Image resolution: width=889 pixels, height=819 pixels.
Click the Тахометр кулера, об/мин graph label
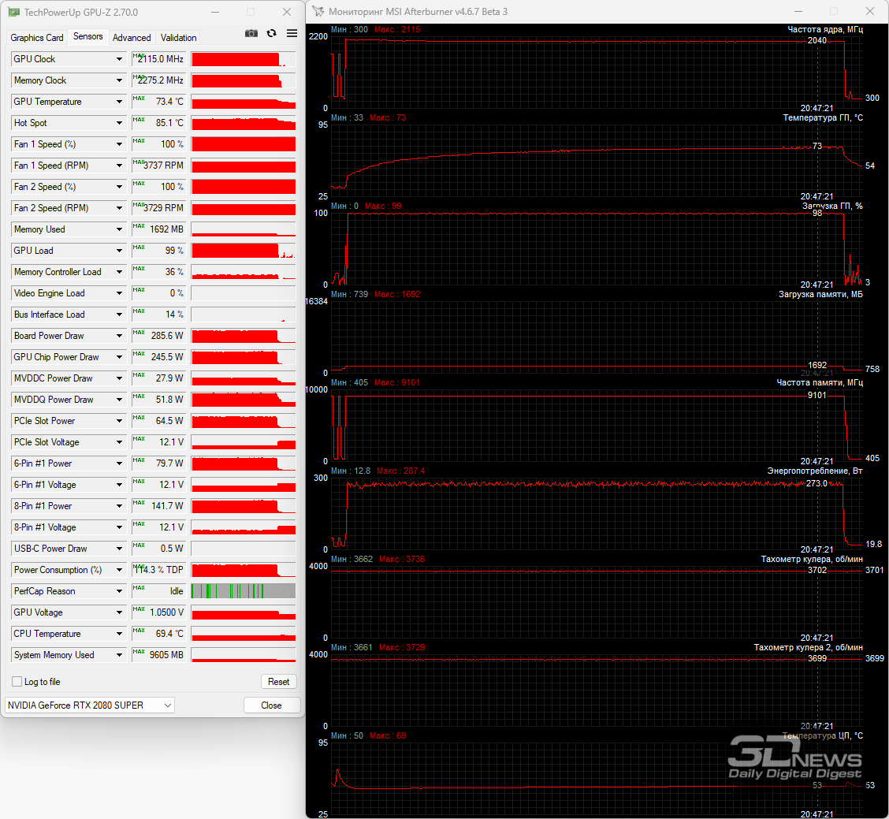point(812,559)
